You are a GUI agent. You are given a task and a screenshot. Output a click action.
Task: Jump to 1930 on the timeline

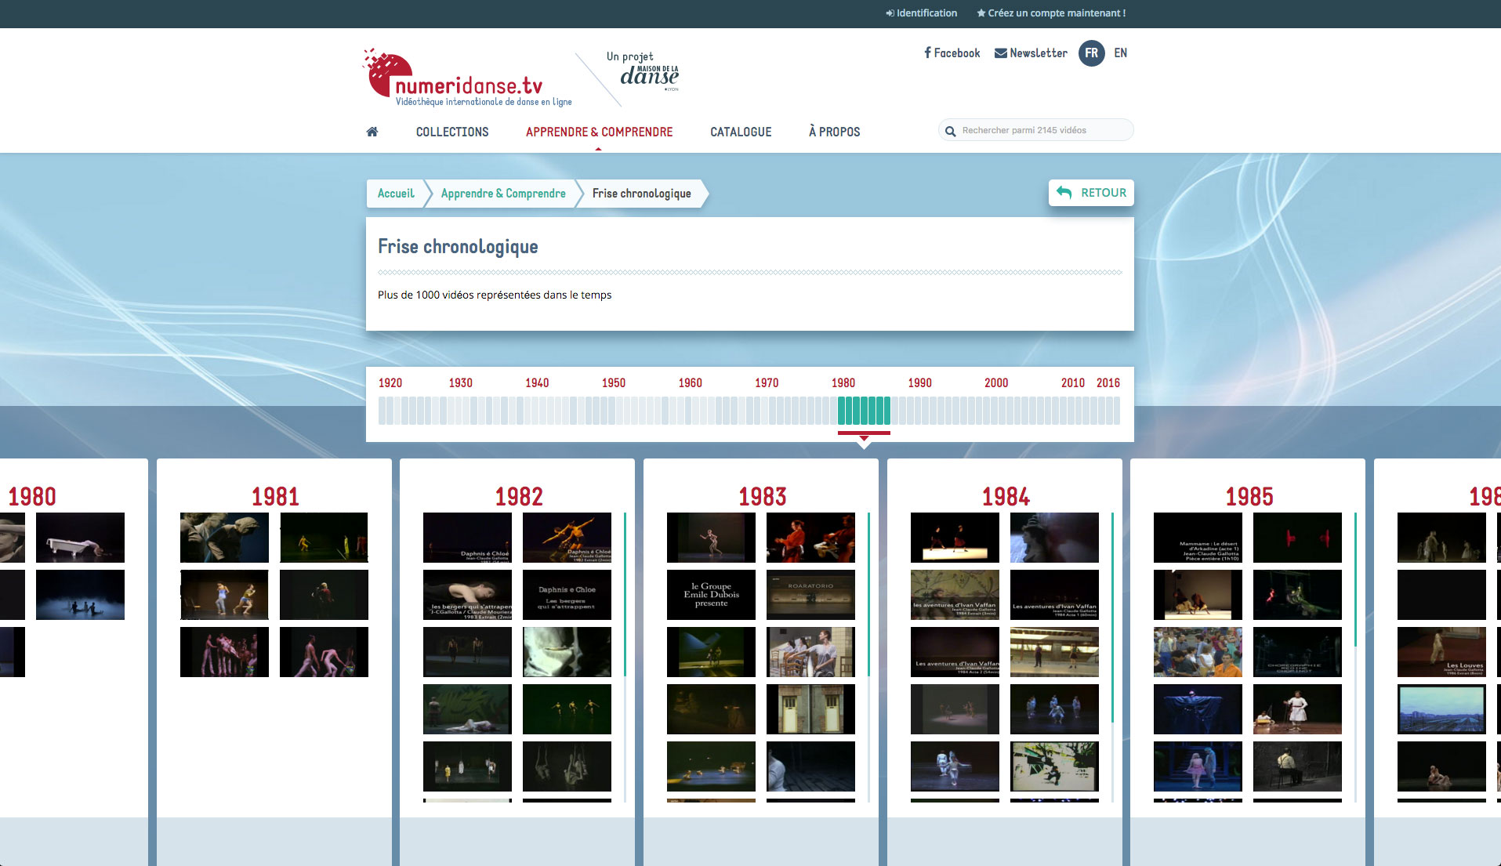click(x=461, y=383)
